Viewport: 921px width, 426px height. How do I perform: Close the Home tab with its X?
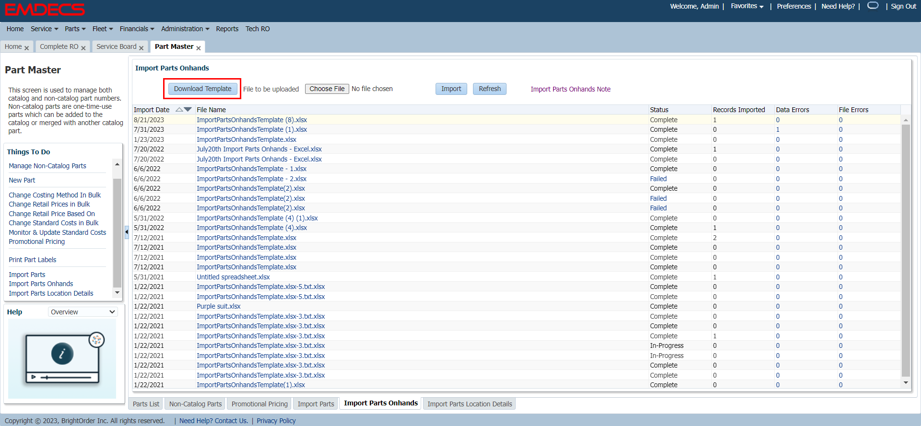coord(26,48)
